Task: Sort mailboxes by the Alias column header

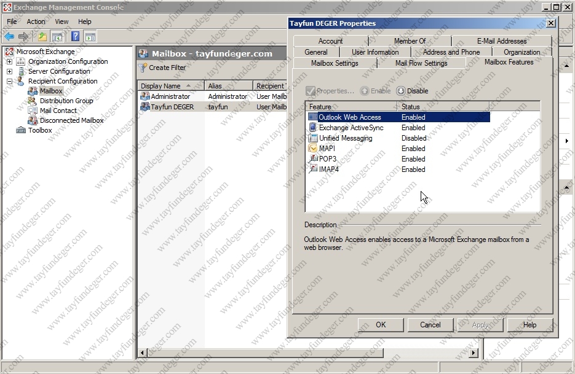Action: tap(229, 86)
